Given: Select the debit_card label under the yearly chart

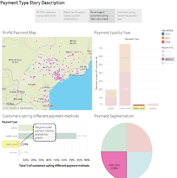Looking at the screenshot, I should click(x=139, y=108).
